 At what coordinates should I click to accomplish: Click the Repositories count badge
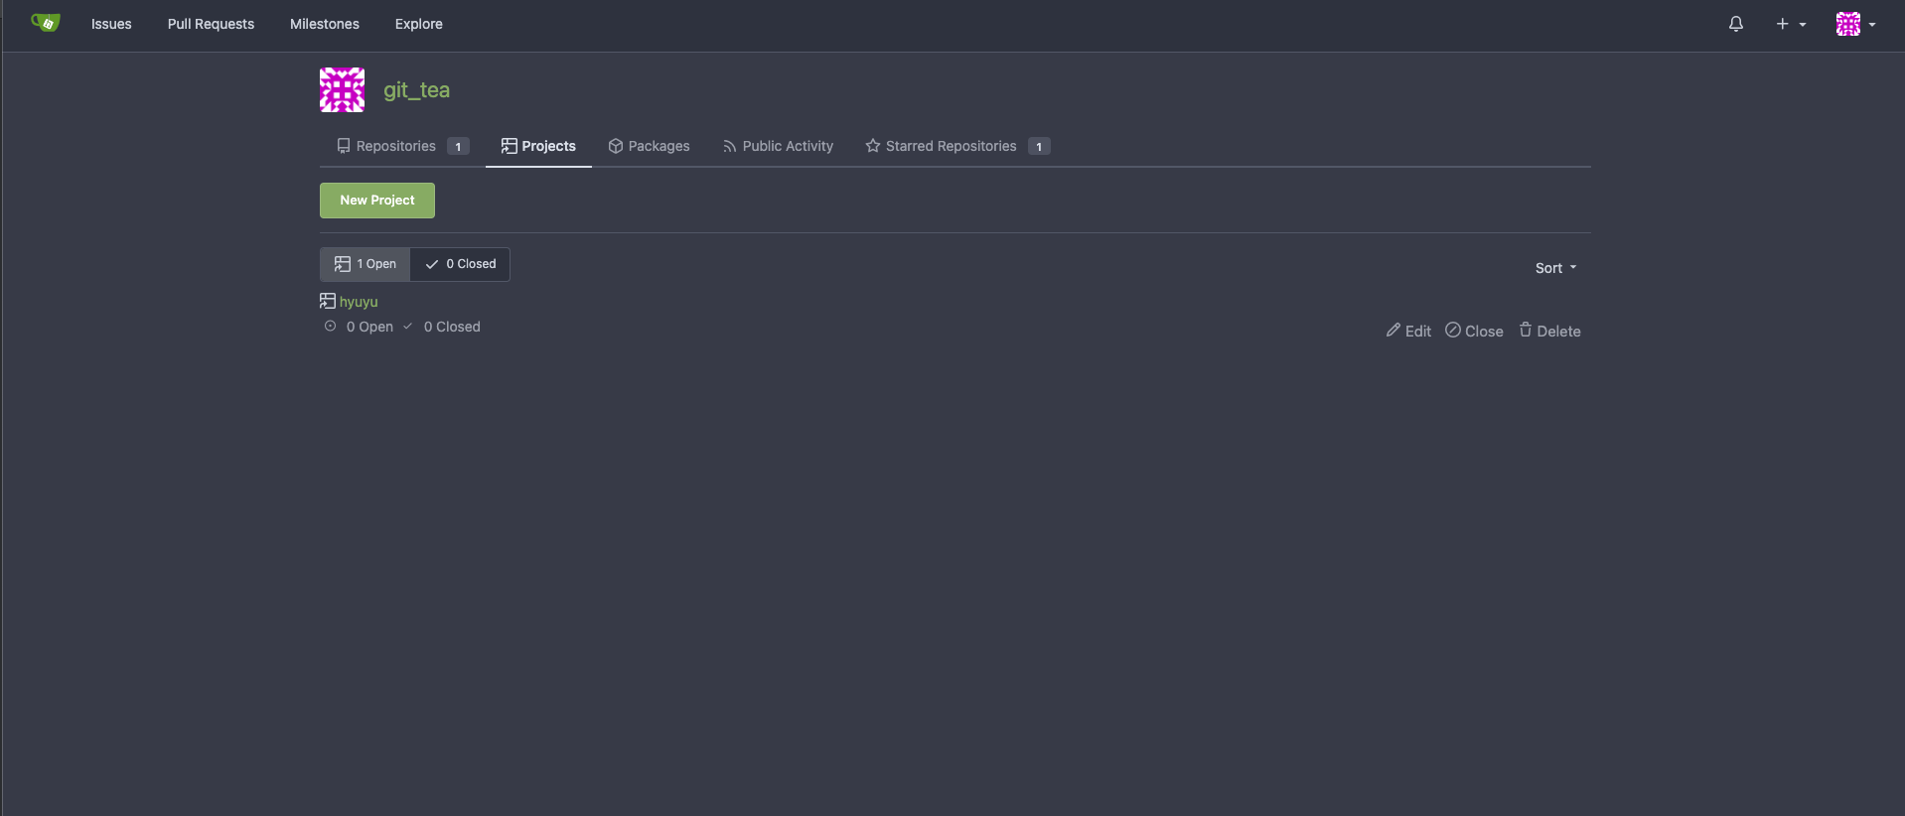(x=458, y=146)
